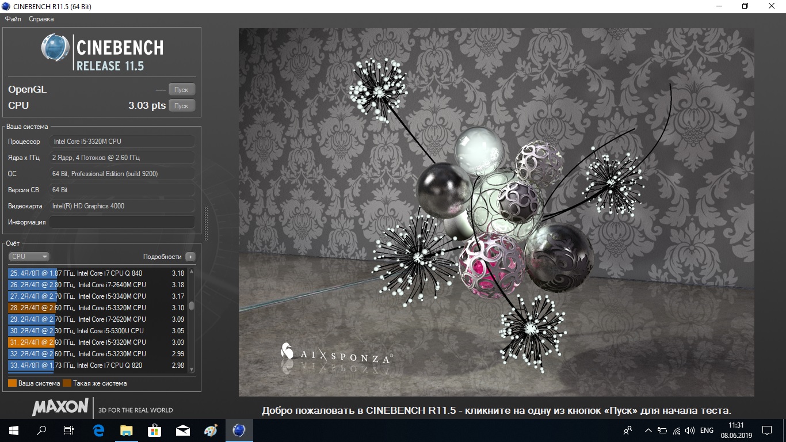786x442 pixels.
Task: Open the CPU ranking type dropdown
Action: [29, 257]
